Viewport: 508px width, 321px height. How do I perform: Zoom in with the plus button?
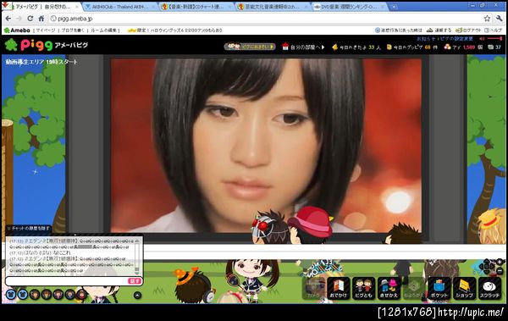click(x=500, y=262)
